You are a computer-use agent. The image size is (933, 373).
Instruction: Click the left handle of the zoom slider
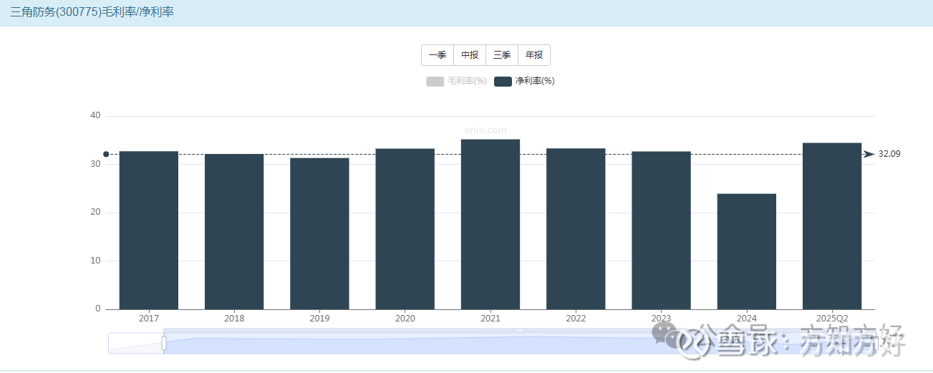click(164, 344)
